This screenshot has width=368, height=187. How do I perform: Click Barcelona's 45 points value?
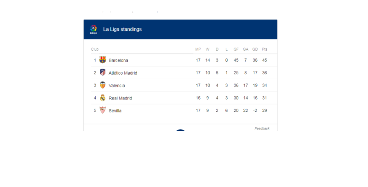click(264, 60)
